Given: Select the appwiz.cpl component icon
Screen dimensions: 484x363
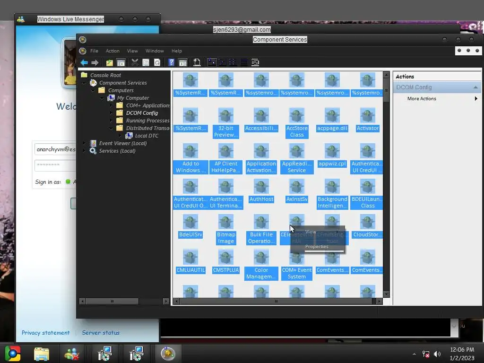Looking at the screenshot, I should (x=332, y=155).
